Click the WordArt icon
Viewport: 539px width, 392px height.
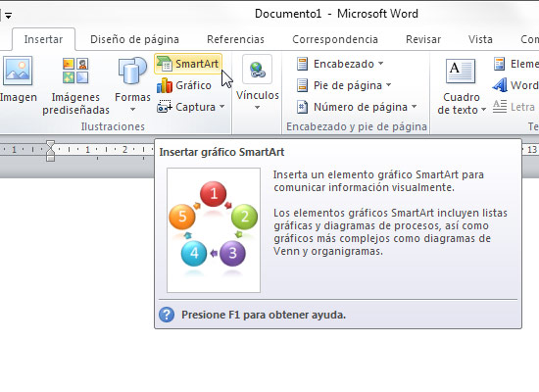coord(500,85)
